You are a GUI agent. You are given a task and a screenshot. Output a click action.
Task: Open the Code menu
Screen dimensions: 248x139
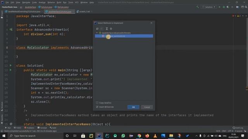coord(34,2)
